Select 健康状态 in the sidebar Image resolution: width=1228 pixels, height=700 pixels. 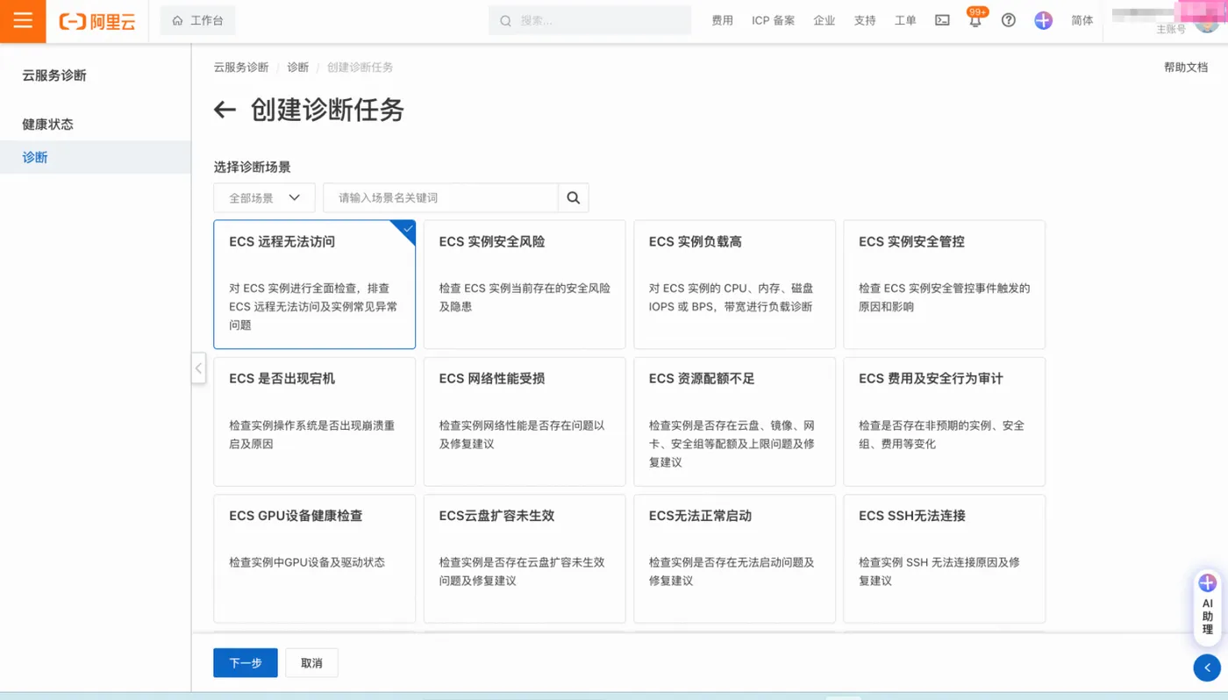(95, 125)
